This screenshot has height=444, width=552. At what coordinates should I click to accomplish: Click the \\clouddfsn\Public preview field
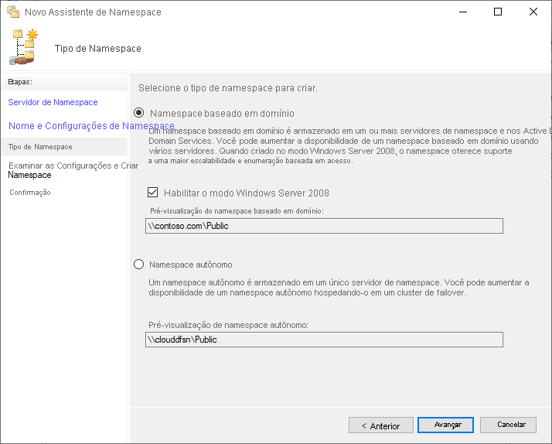click(324, 340)
